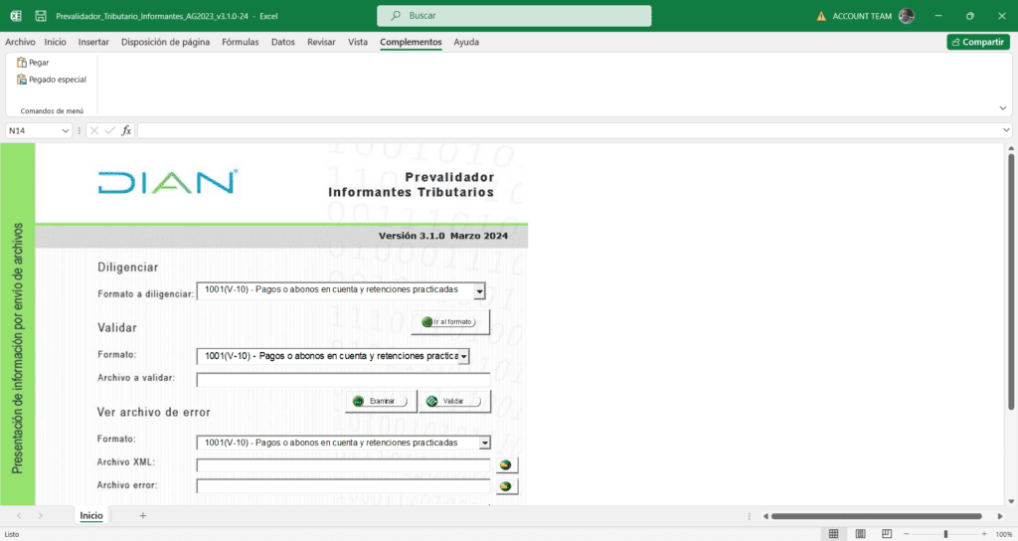The height and width of the screenshot is (541, 1018).
Task: Collapse the ribbon with the chevron
Action: point(1003,108)
